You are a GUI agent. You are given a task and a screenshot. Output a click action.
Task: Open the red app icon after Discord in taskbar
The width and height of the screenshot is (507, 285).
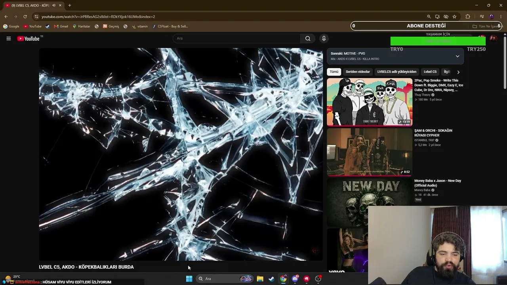pyautogui.click(x=307, y=279)
